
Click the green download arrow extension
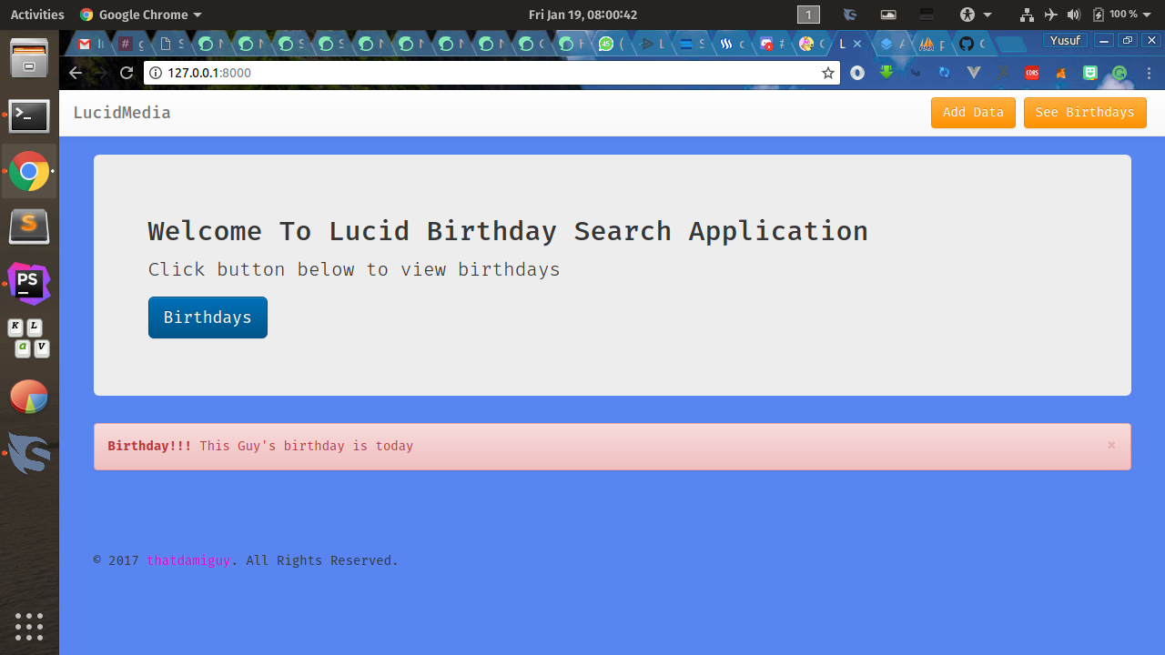(886, 73)
